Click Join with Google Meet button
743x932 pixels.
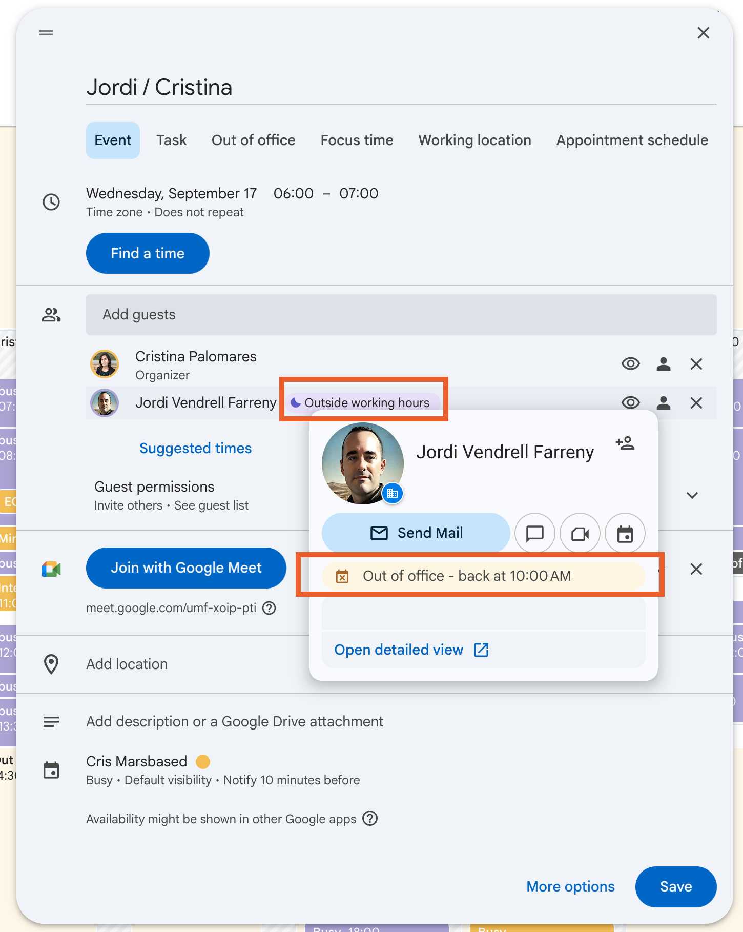click(x=186, y=568)
